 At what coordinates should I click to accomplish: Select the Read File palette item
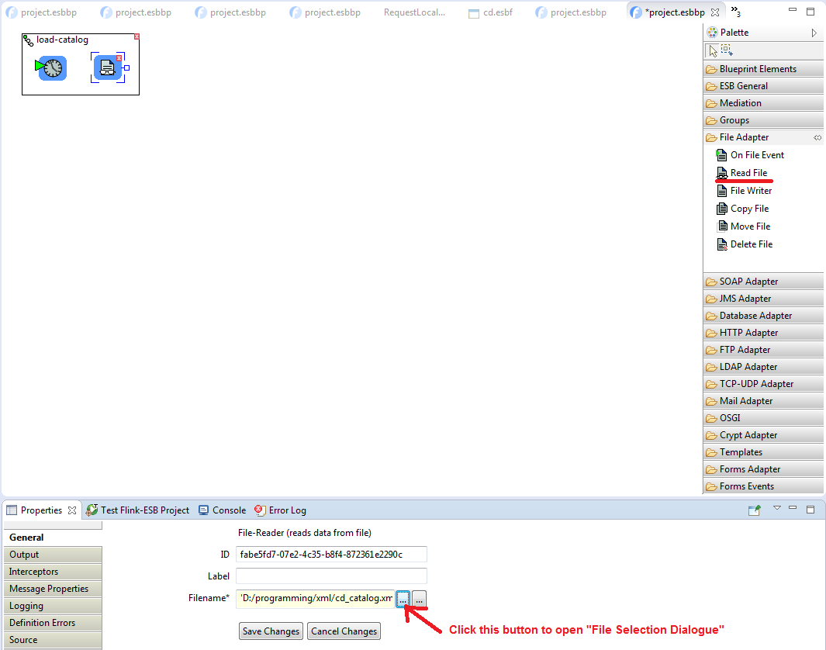pos(748,173)
